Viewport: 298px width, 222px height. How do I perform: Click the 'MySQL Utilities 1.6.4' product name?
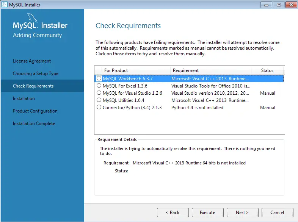click(x=123, y=100)
